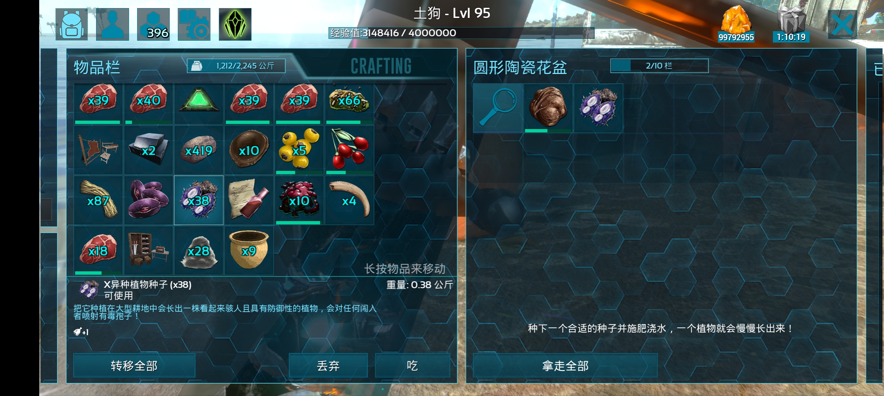Select the X plant seed stack x38
884x396 pixels.
(x=199, y=200)
